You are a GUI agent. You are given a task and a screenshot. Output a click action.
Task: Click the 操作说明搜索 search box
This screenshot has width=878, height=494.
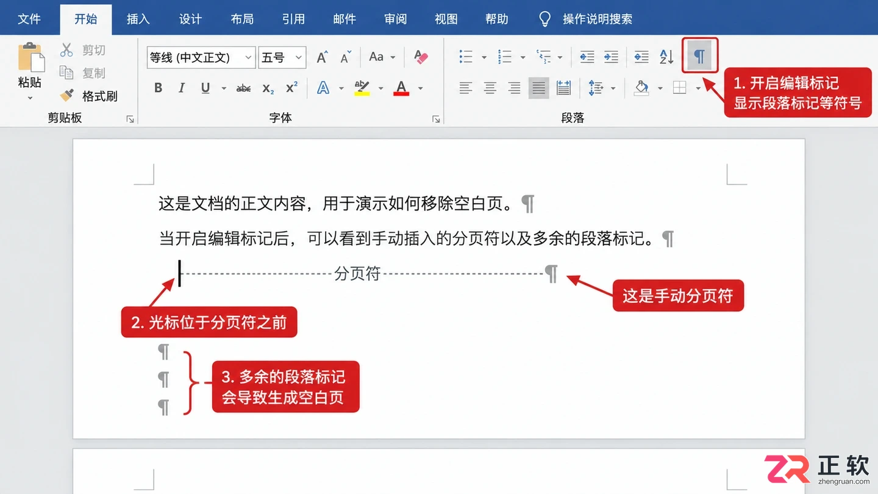[598, 19]
